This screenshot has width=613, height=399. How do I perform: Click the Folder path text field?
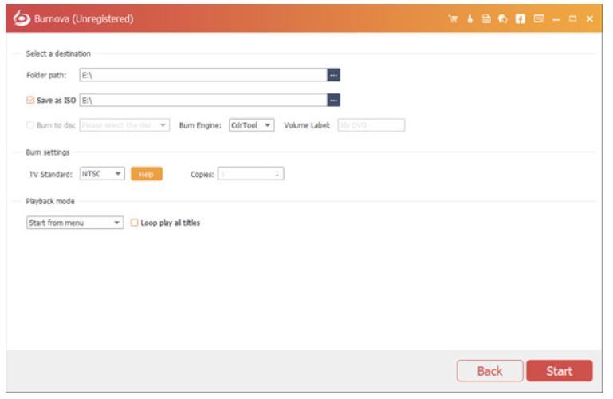tap(203, 75)
